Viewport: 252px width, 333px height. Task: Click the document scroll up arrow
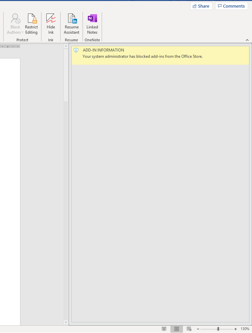pos(66,46)
